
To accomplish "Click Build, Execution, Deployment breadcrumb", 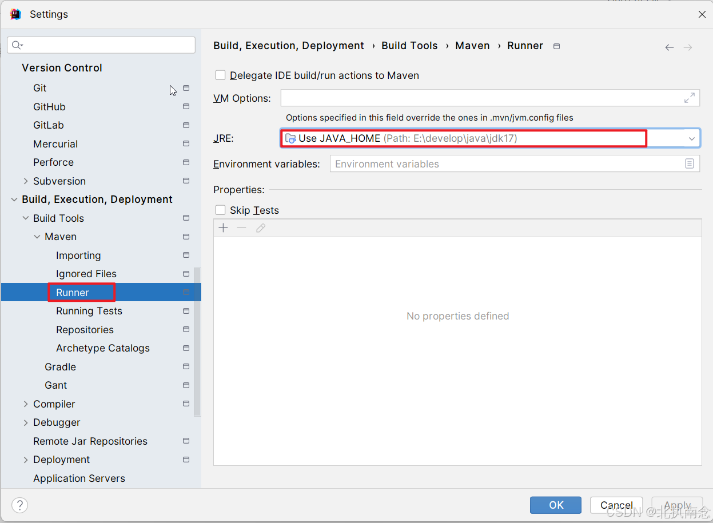I will tap(289, 46).
